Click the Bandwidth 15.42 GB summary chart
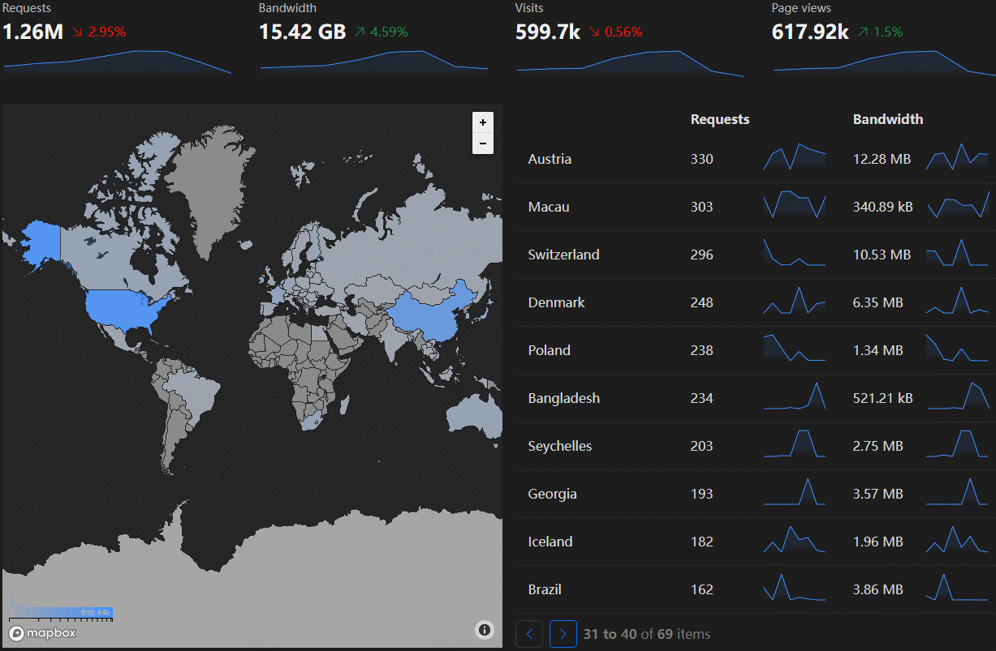The height and width of the screenshot is (651, 996). pyautogui.click(x=374, y=62)
